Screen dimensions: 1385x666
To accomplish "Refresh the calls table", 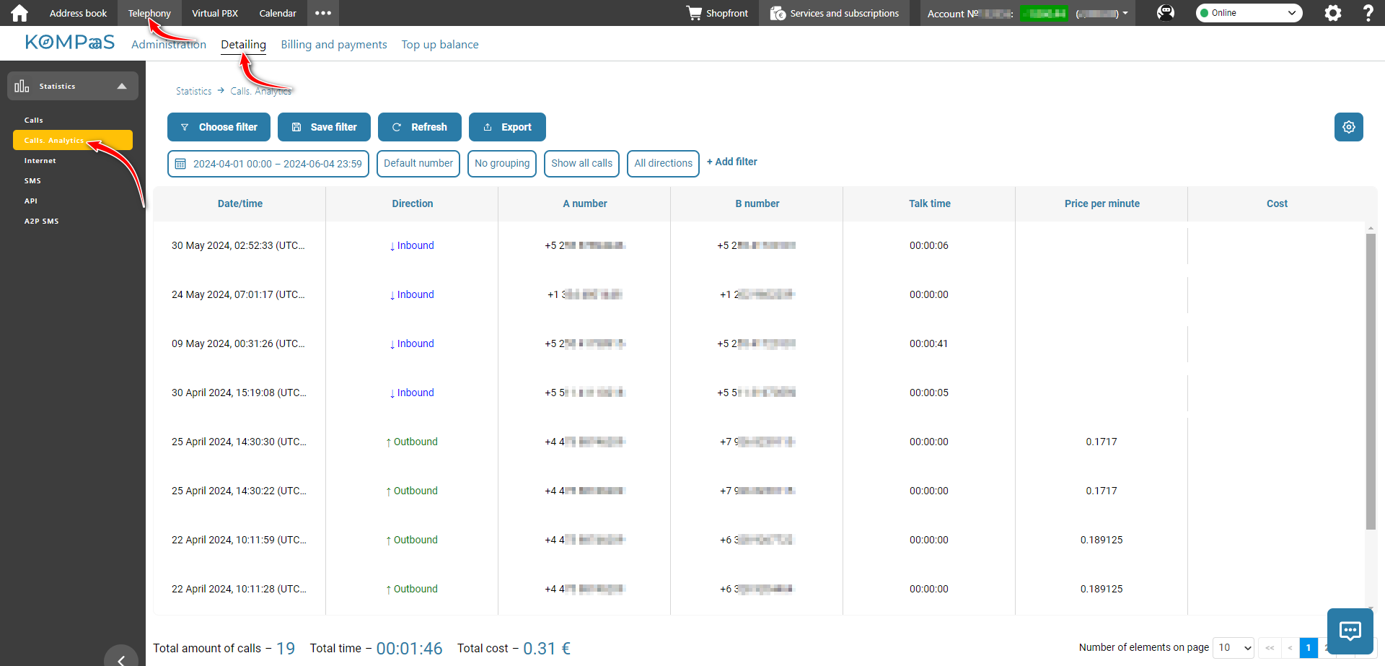I will point(420,127).
